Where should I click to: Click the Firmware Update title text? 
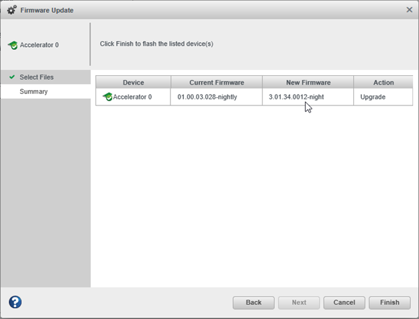click(47, 10)
